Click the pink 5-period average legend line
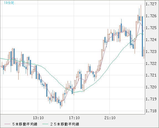This screenshot has width=159, height=128. [7, 124]
